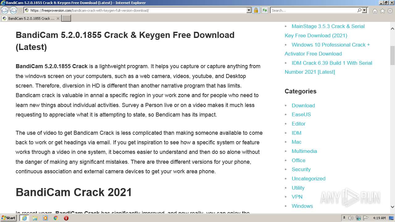Expand the address bar autocomplete dropdown
Screen dimensions: 395x222
(x=249, y=10)
